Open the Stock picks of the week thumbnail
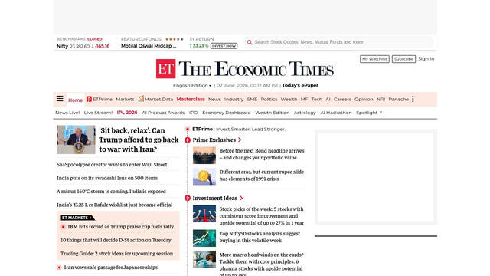 [x=204, y=213]
